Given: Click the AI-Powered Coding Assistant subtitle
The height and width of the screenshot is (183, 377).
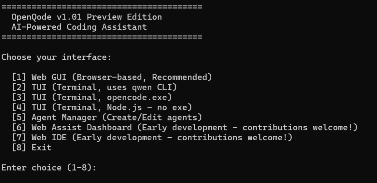Looking at the screenshot, I should click(79, 27).
